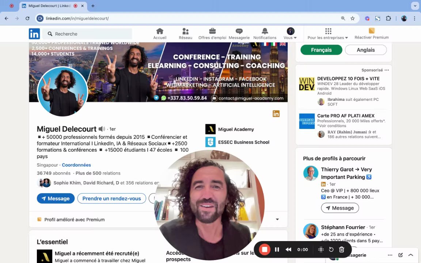This screenshot has width=421, height=263.
Task: Click Prendre un rendez-vous
Action: click(x=111, y=199)
